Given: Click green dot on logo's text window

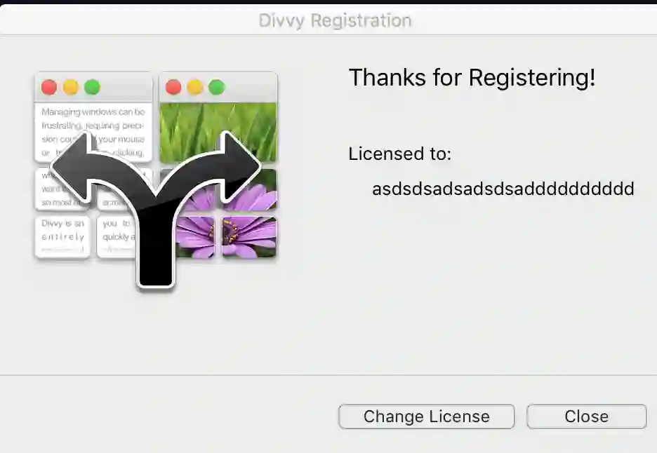Looking at the screenshot, I should point(92,88).
